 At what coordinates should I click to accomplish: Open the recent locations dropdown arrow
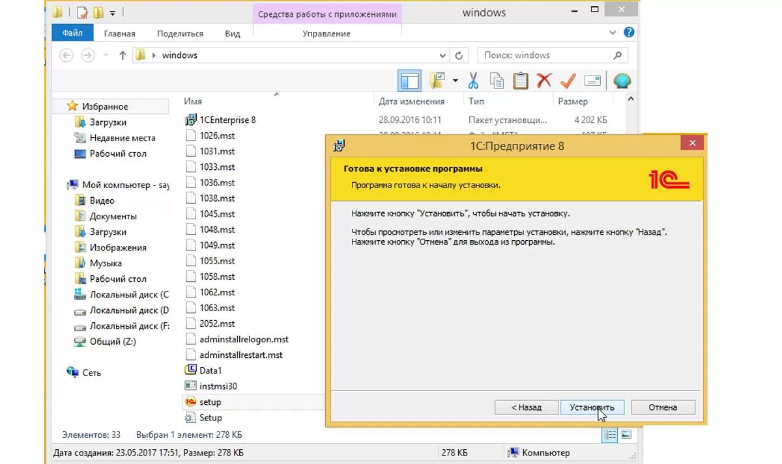click(106, 56)
